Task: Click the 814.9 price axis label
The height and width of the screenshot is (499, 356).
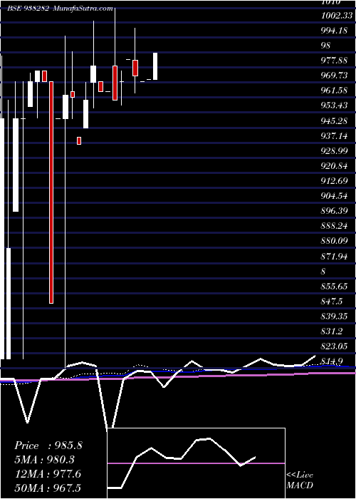Action: coord(332,361)
